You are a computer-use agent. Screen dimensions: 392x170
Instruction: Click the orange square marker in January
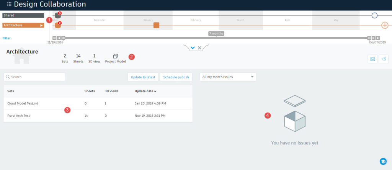[156, 25]
